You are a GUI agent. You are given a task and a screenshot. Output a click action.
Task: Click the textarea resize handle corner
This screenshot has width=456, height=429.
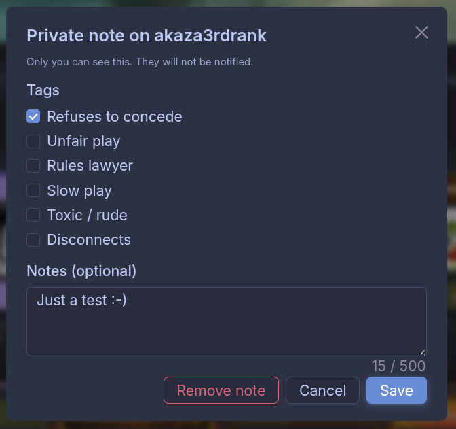click(422, 351)
